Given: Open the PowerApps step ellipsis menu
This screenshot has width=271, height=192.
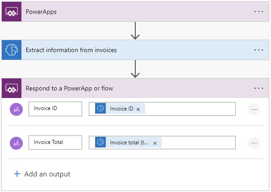Looking at the screenshot, I should tap(259, 12).
